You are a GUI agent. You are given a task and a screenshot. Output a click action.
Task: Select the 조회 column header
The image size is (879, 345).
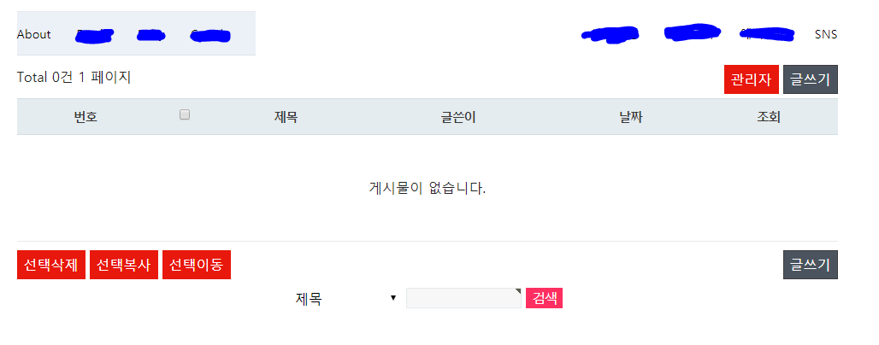(x=769, y=117)
